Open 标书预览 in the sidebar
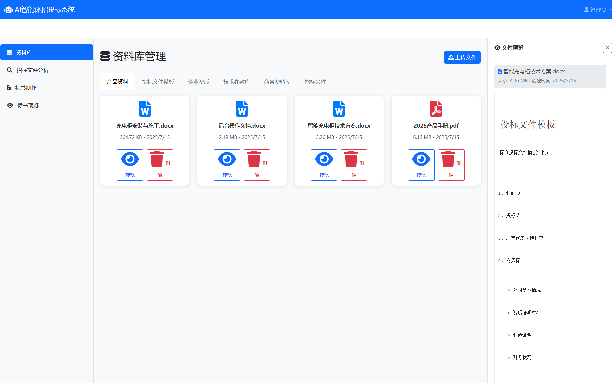Viewport: 612px width, 383px height. [x=28, y=105]
